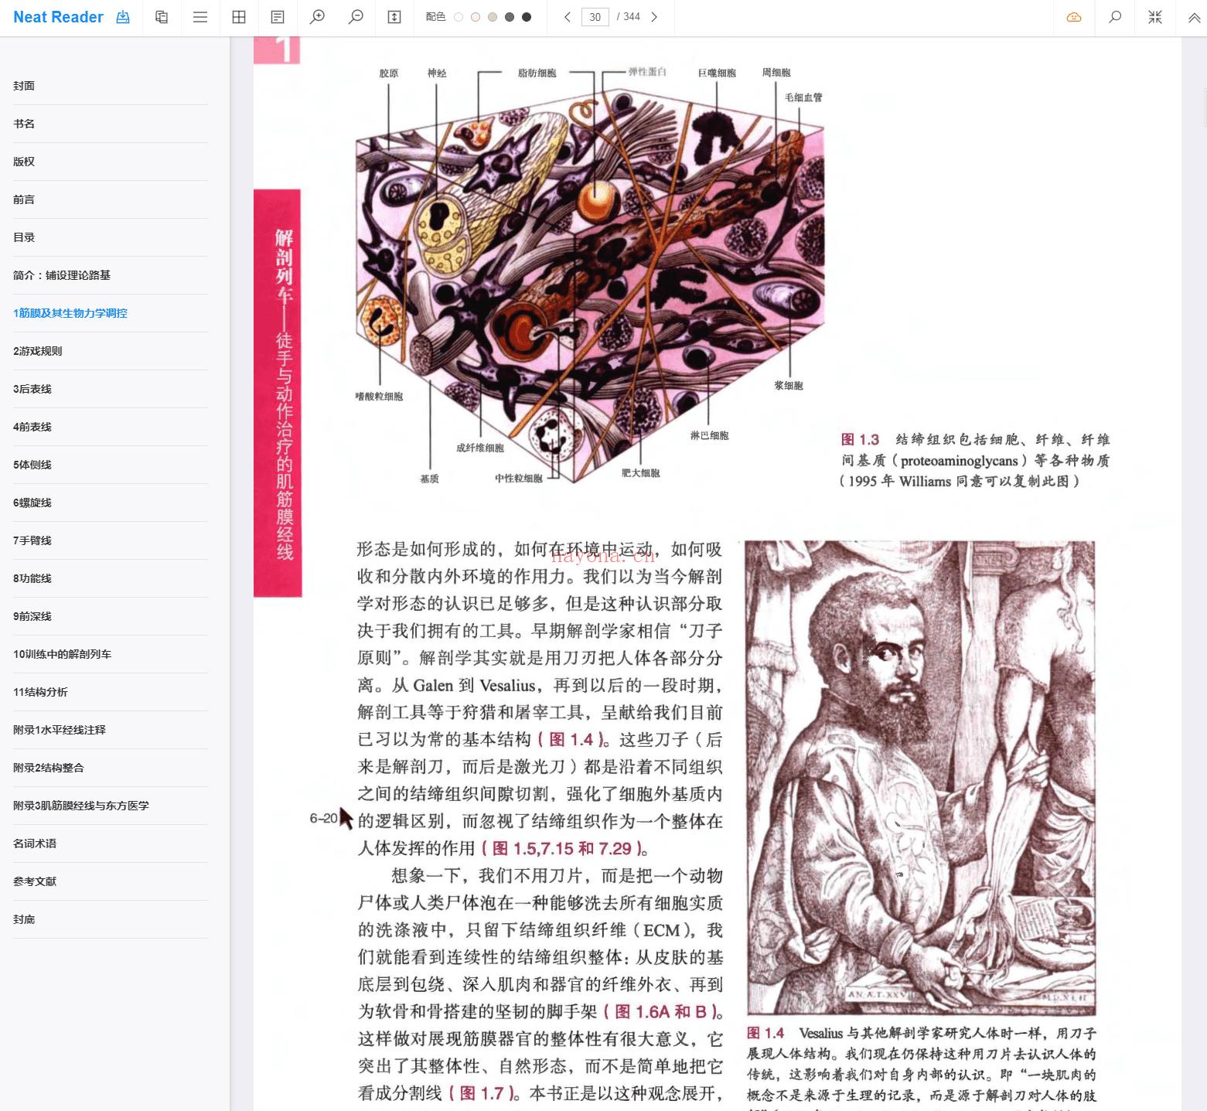Open 附录3肌筋膜经线与东方医学 chapter
The image size is (1207, 1111).
111,806
